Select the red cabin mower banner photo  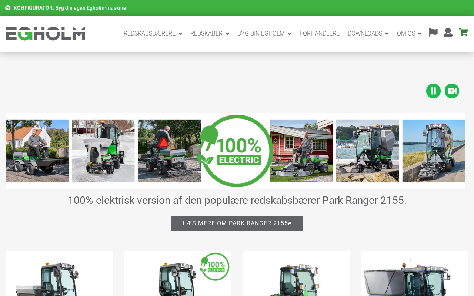click(301, 151)
